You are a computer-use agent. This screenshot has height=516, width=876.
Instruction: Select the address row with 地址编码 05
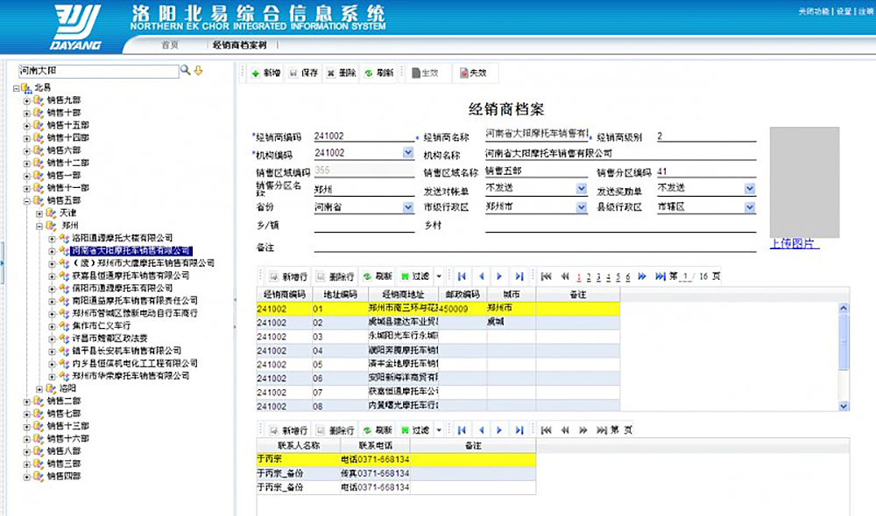[438, 365]
